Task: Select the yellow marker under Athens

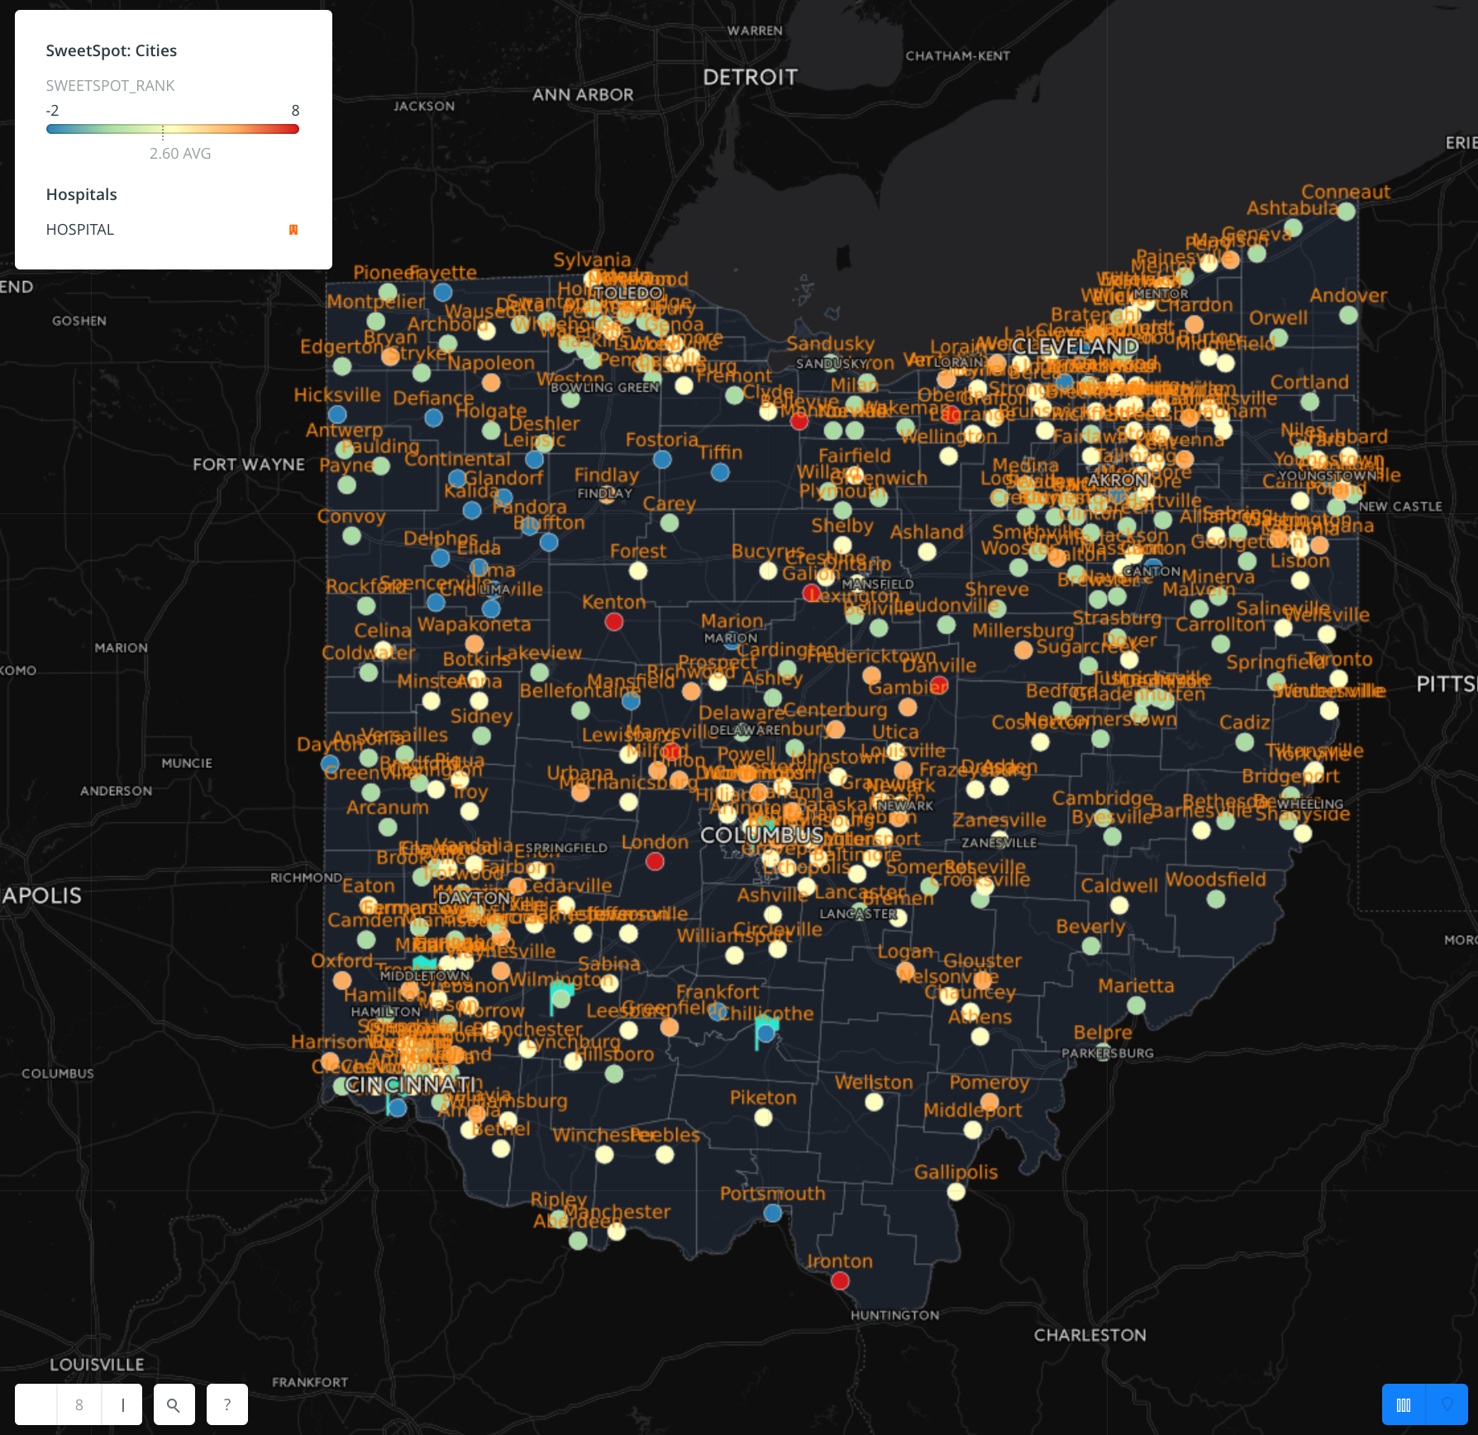Action: 980,1037
